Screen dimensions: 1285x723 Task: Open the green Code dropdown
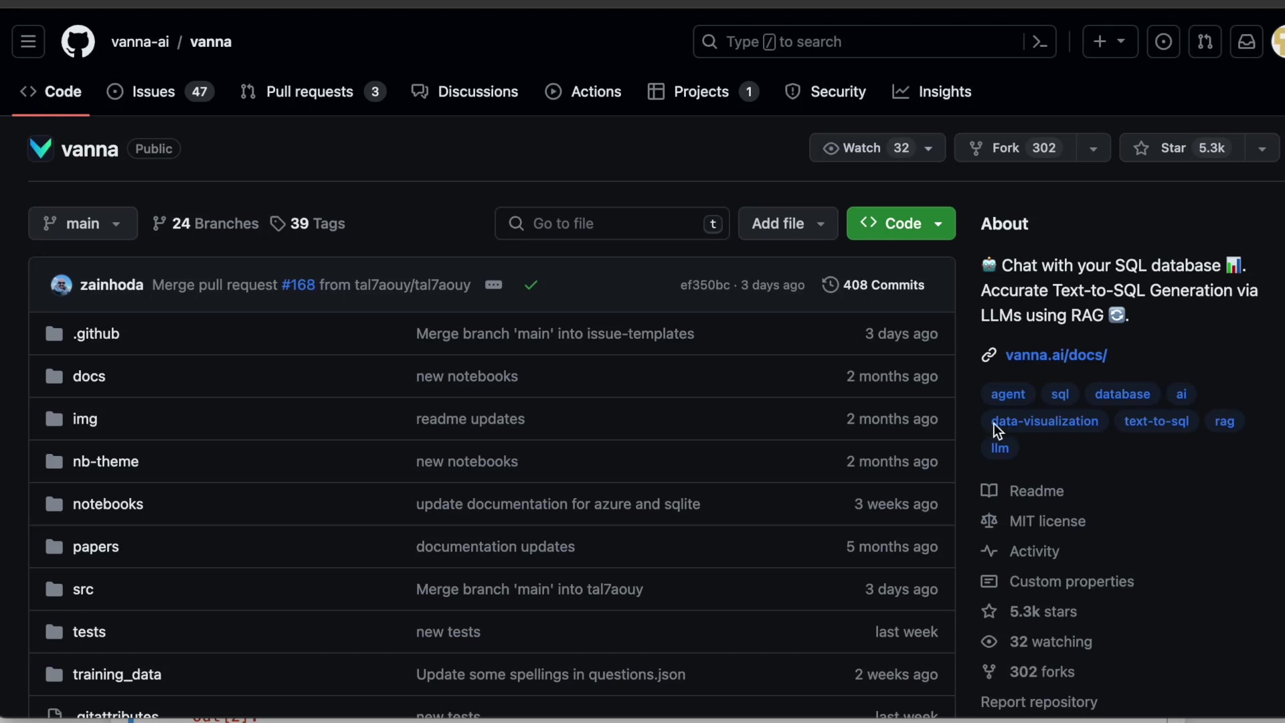(901, 224)
